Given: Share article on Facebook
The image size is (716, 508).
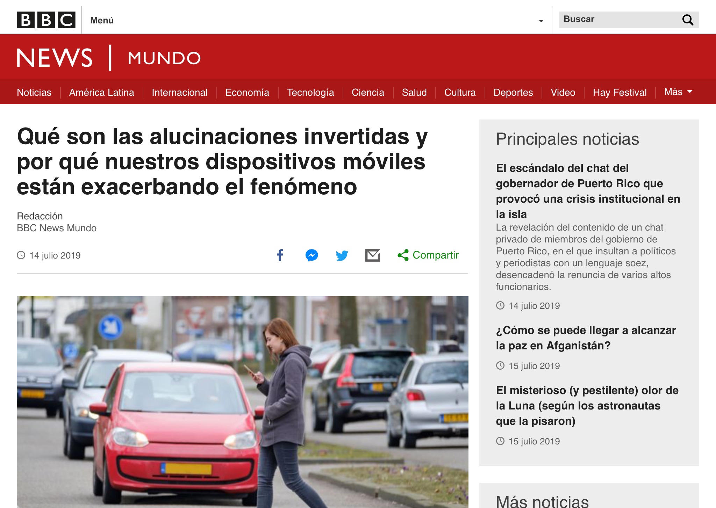Looking at the screenshot, I should pos(280,255).
